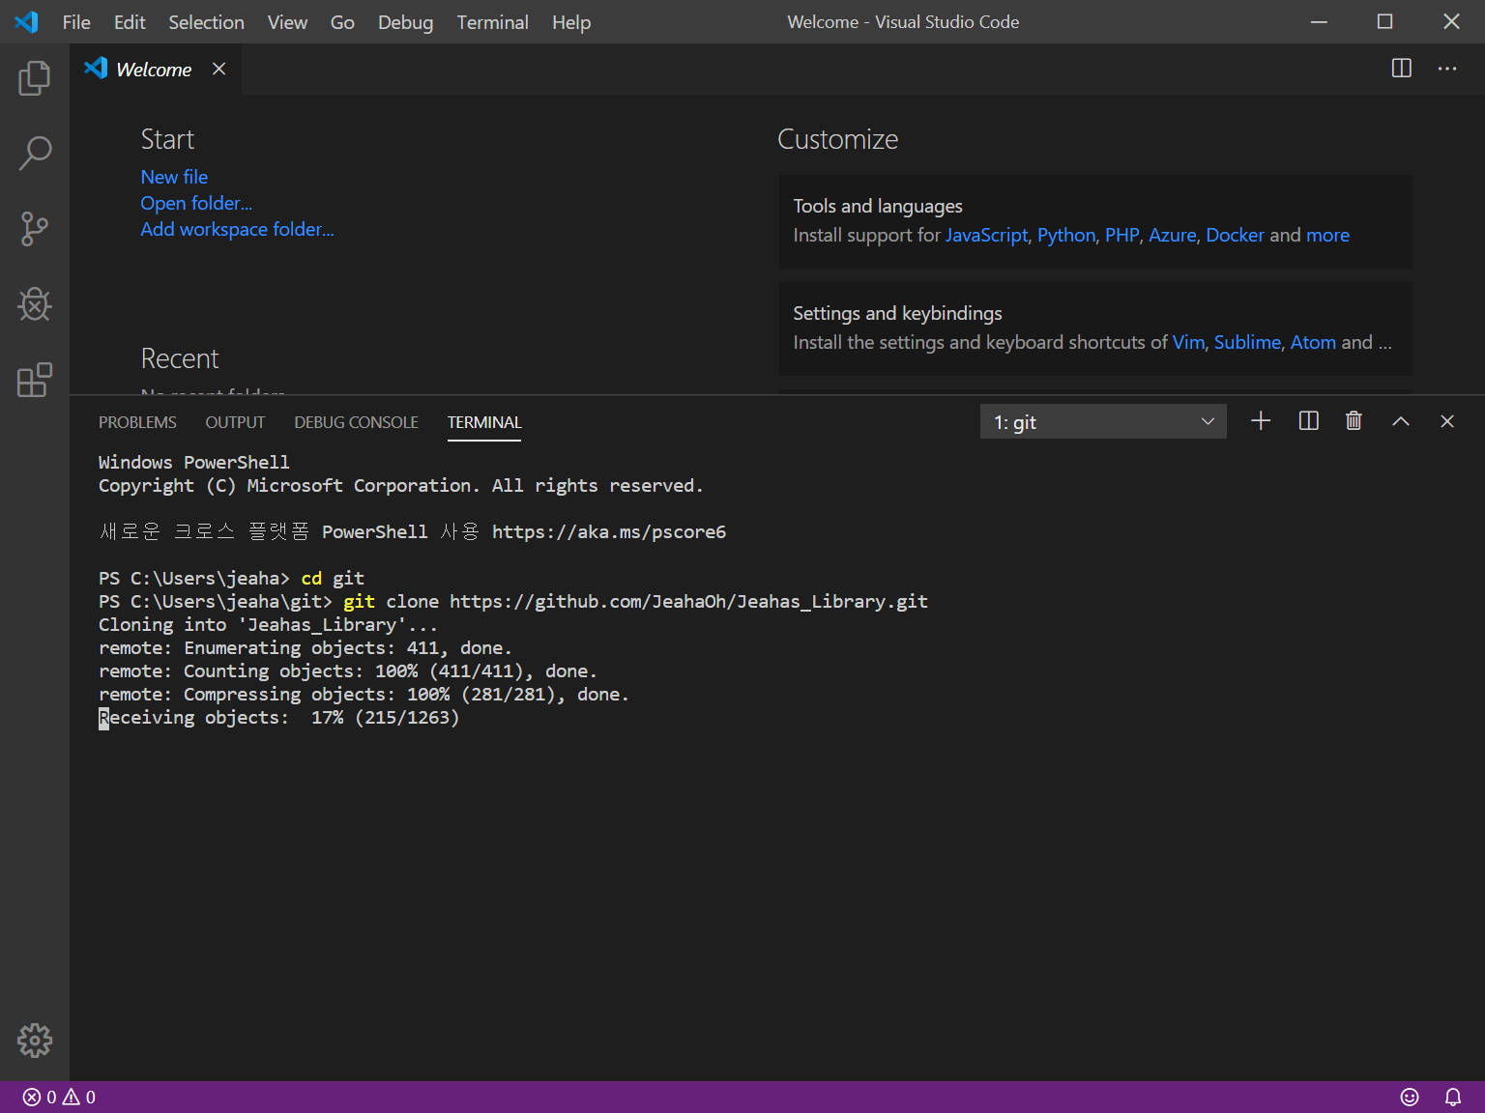Close the Welcome tab
The height and width of the screenshot is (1113, 1485).
(219, 69)
